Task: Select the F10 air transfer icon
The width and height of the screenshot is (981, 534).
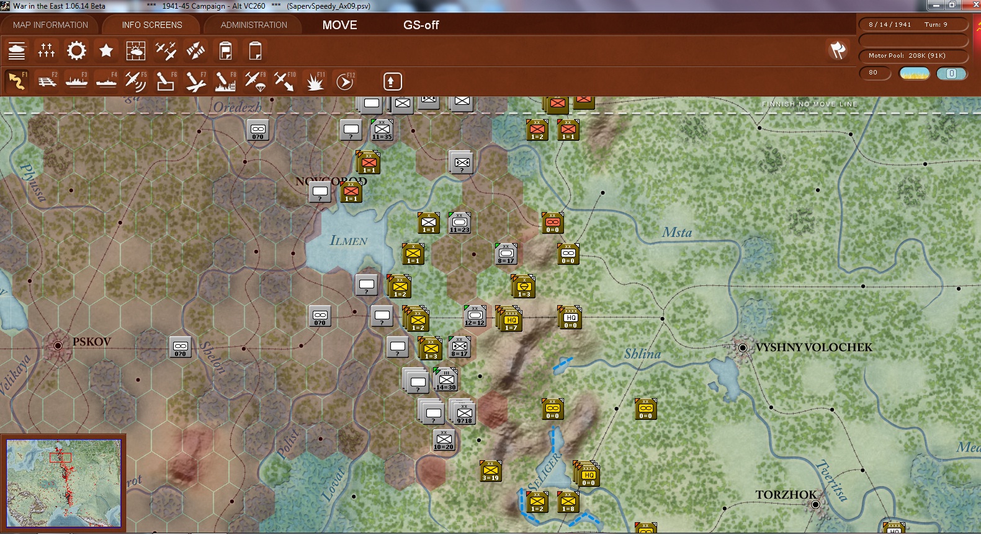Action: (x=285, y=81)
